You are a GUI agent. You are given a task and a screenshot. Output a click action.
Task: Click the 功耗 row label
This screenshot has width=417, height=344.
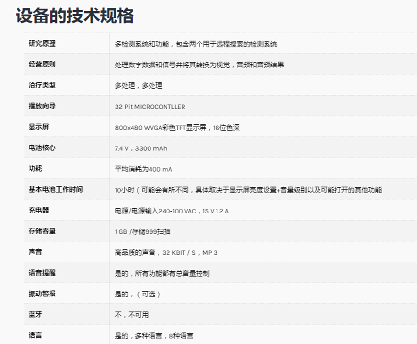(35, 169)
